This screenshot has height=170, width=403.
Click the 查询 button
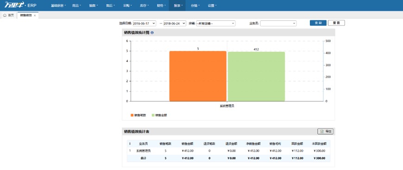pyautogui.click(x=318, y=23)
